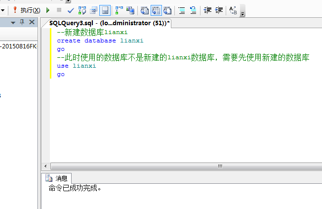
Task: Toggle IntelliSense enabled button
Action: point(105,10)
